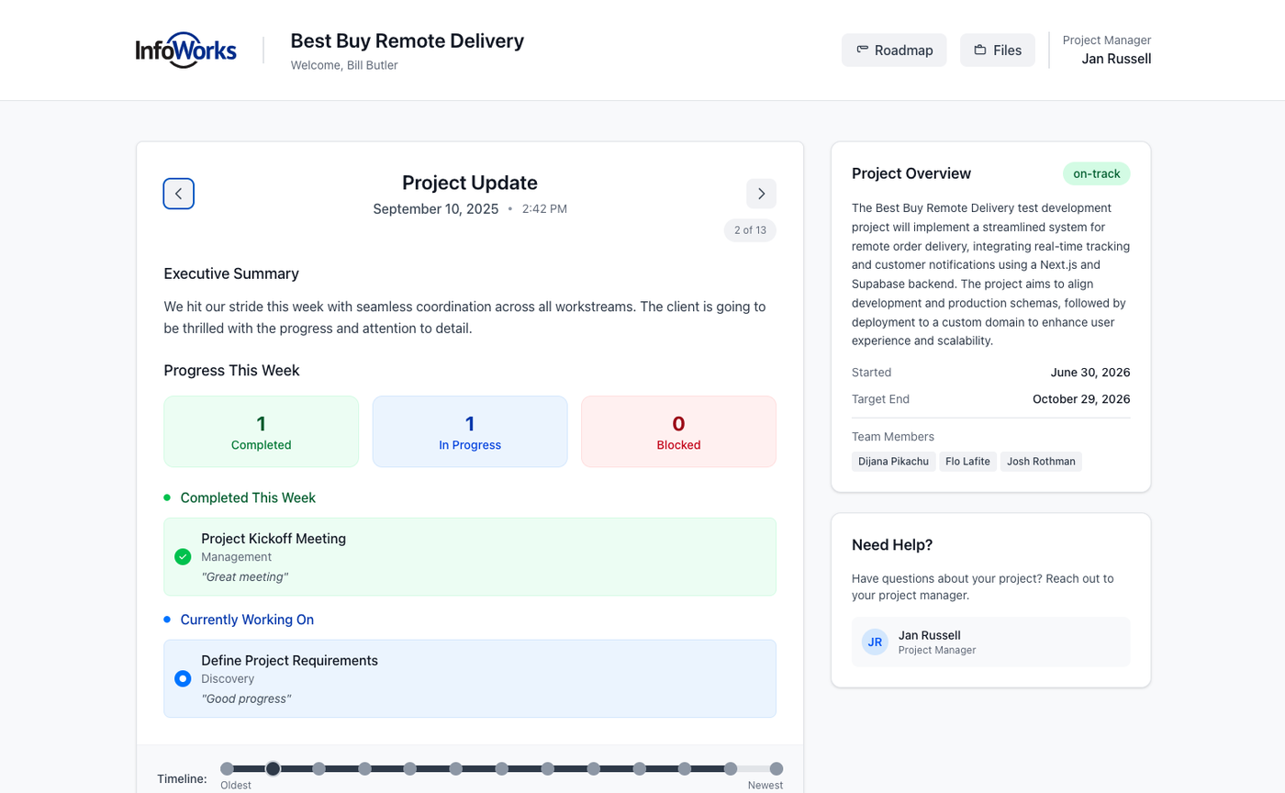Click the Flo Lafite team member chip
This screenshot has height=793, width=1285.
point(967,462)
